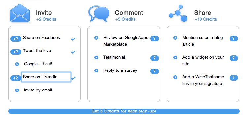Screen dimensions: 247x120
Task: Select the focused Share on LinkedIn item
Action: [x=46, y=77]
